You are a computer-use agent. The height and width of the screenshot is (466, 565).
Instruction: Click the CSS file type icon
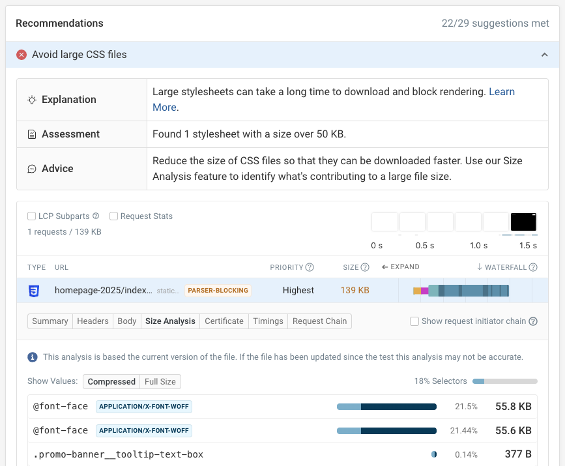pyautogui.click(x=34, y=291)
